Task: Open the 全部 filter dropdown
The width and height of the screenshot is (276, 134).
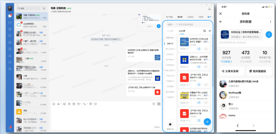Action: [170, 25]
